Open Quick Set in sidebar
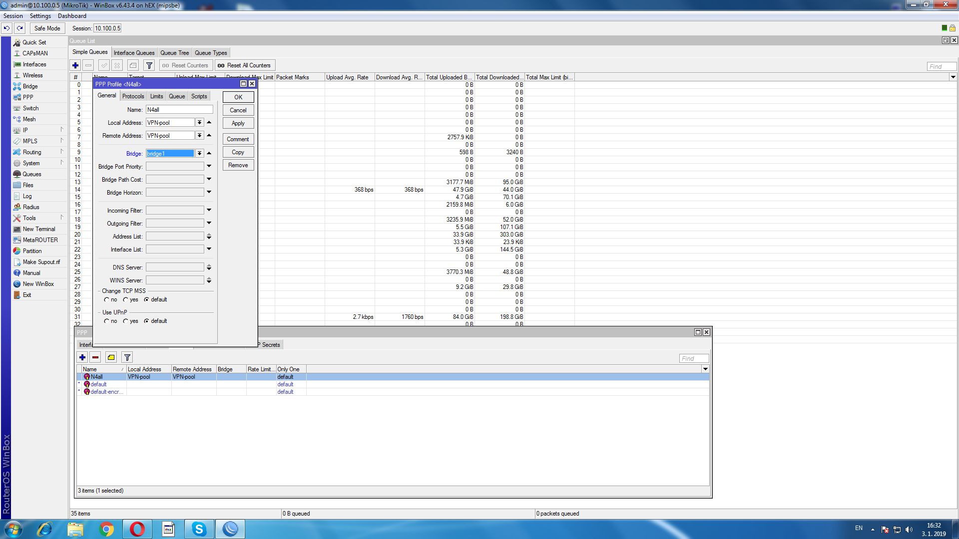 pyautogui.click(x=34, y=42)
